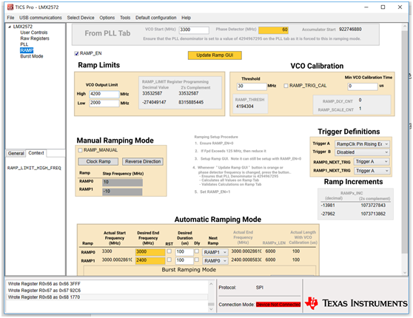Open the USB communications menu
This screenshot has height=318, width=413.
pyautogui.click(x=41, y=18)
